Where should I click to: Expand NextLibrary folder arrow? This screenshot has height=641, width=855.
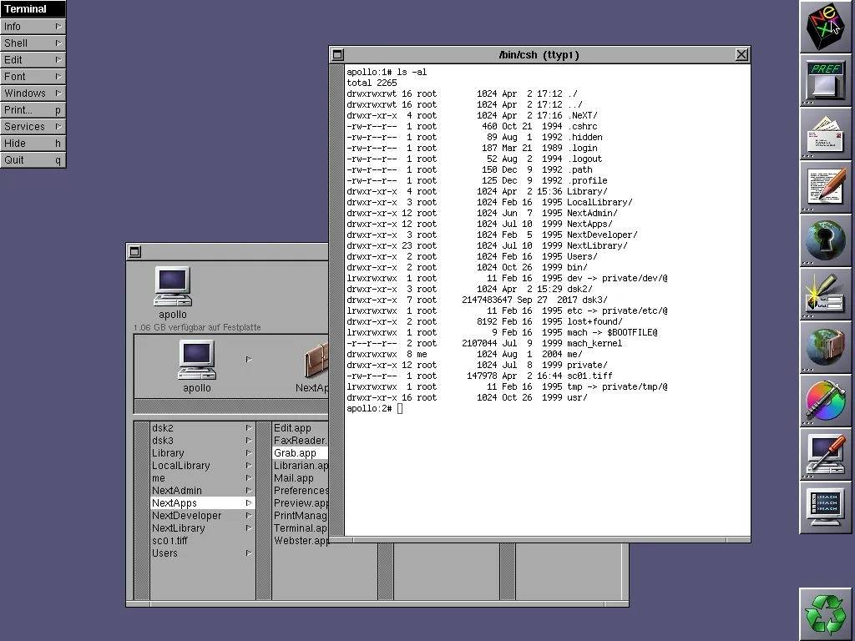coord(249,528)
